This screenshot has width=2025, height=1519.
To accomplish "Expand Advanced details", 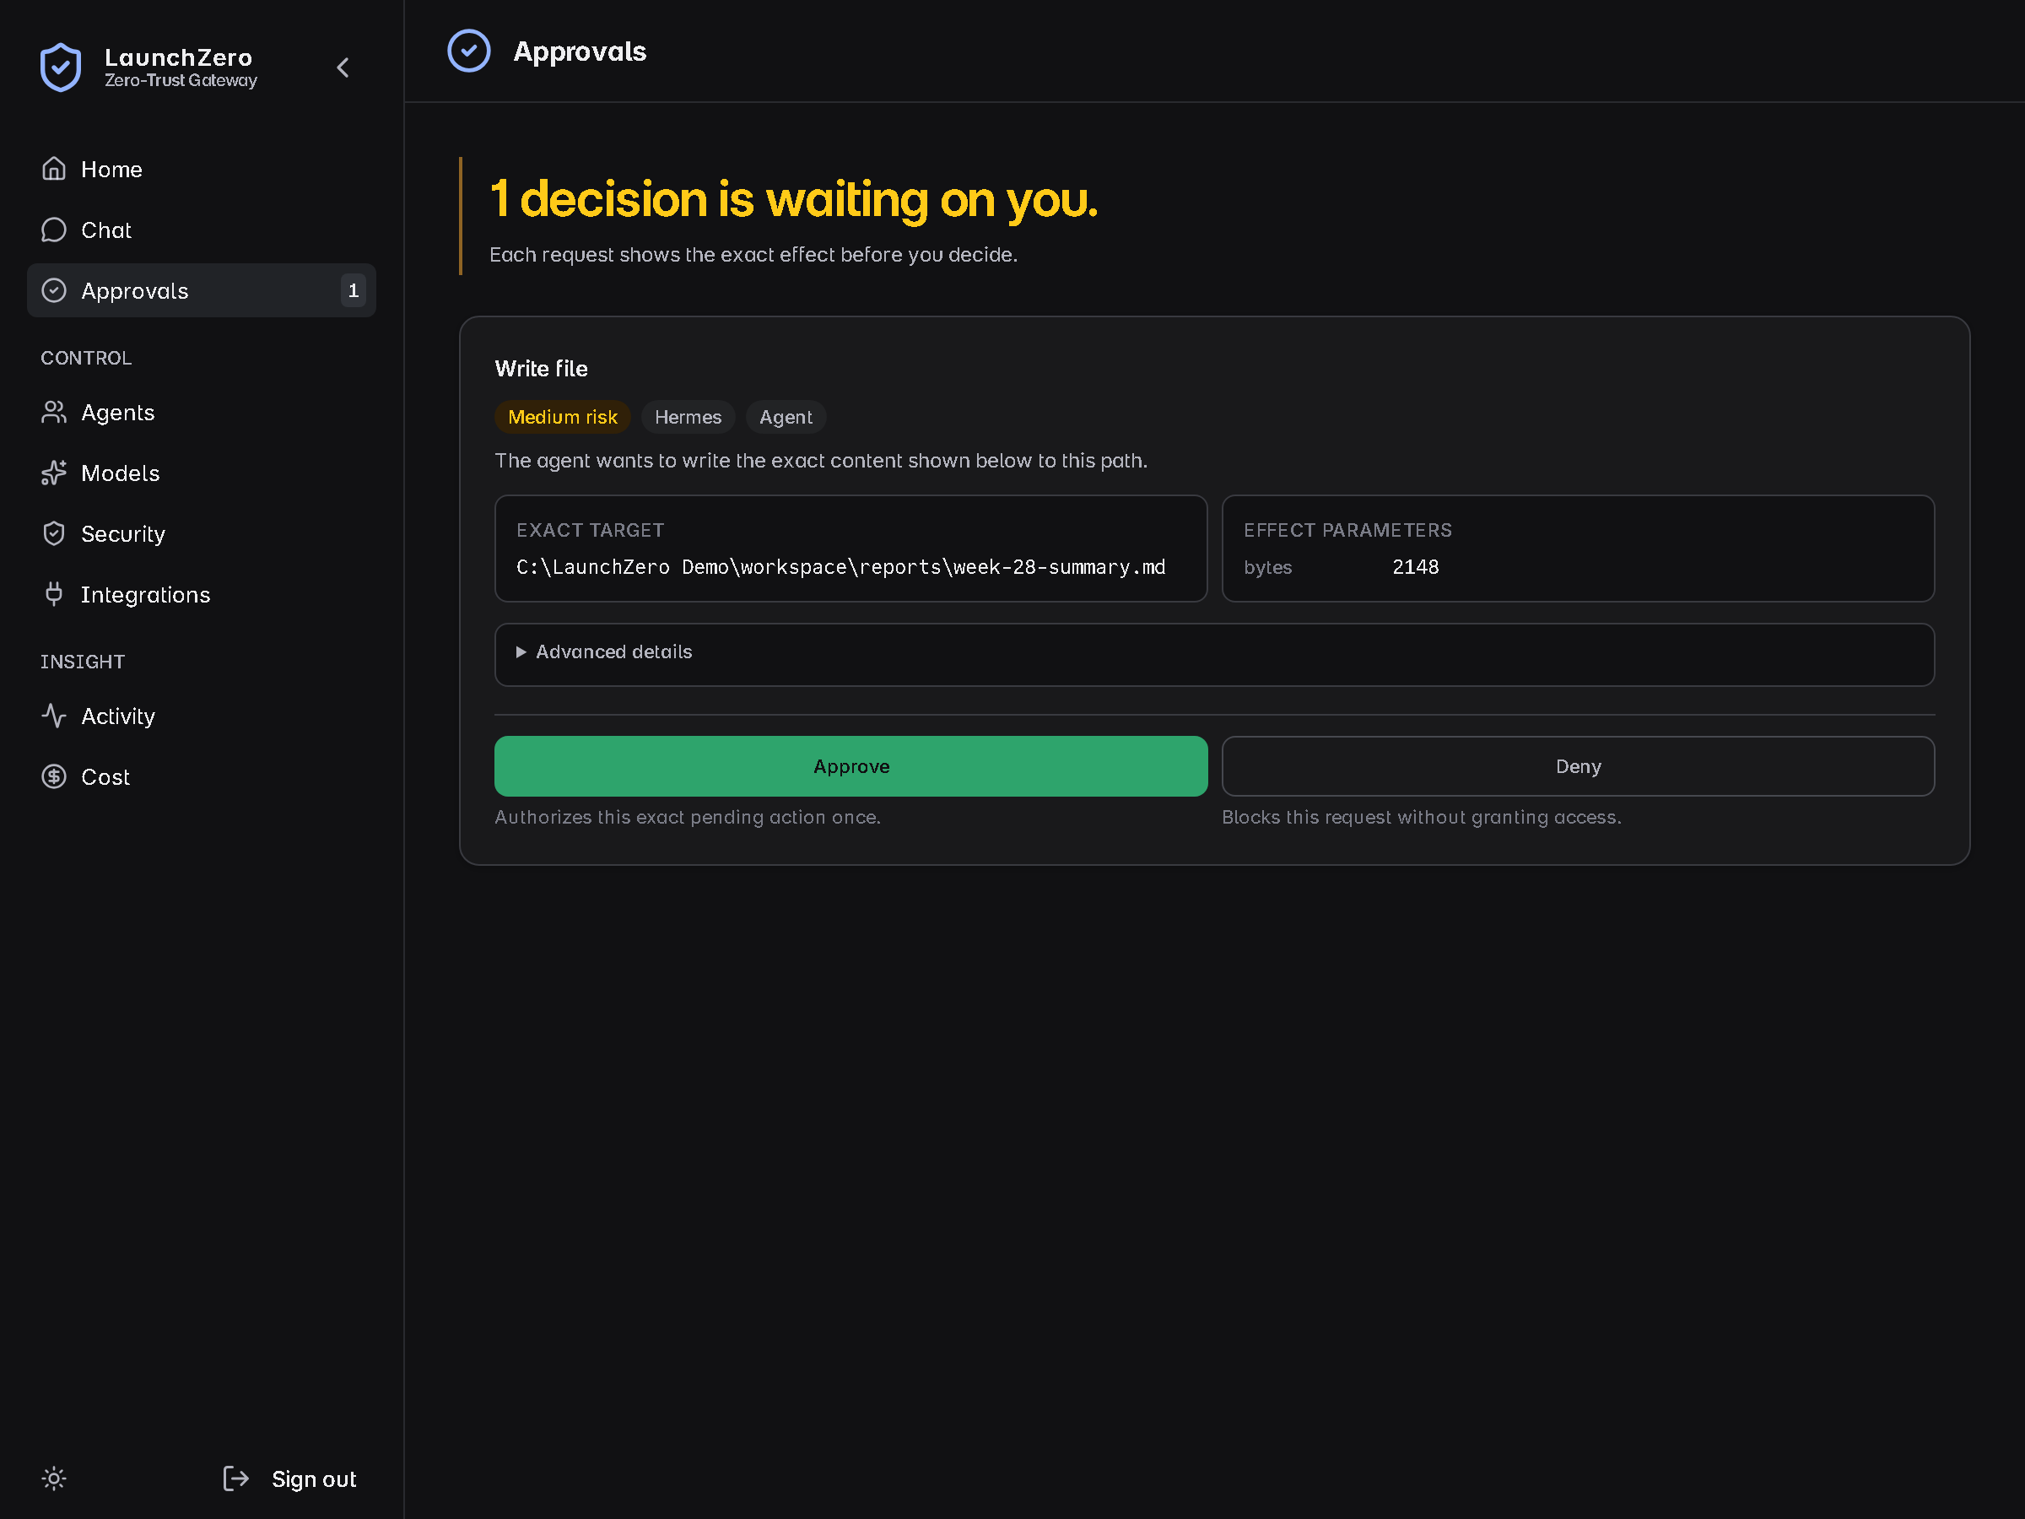I will 1214,654.
